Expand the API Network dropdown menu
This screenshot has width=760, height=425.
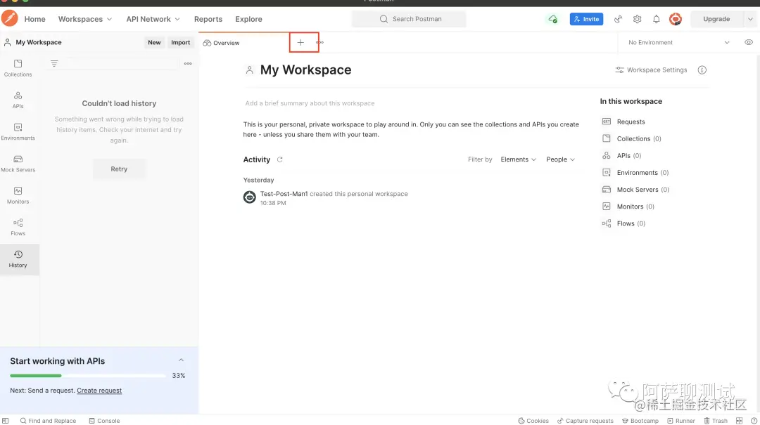coord(153,19)
